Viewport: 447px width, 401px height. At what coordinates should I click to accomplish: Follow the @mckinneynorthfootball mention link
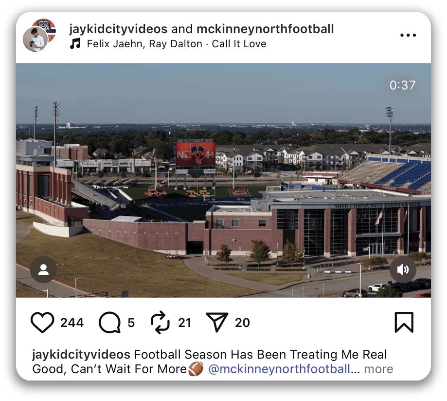(279, 369)
